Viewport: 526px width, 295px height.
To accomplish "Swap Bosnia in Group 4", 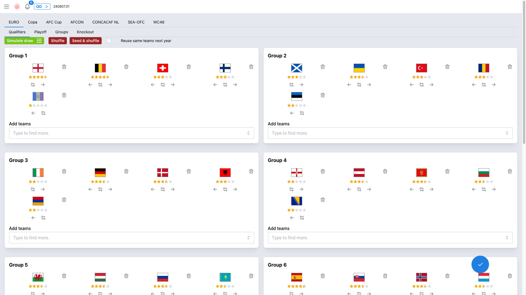I will [x=302, y=218].
